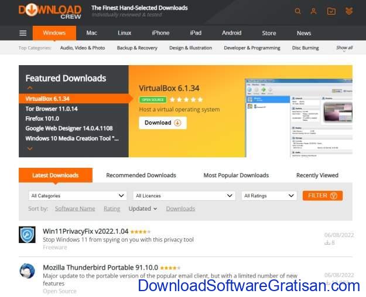Open Recently Viewed tab
The height and width of the screenshot is (297, 366).
[317, 176]
